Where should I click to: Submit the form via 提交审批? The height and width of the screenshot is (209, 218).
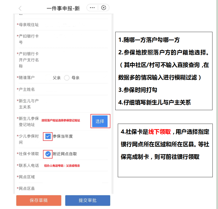pos(87,200)
